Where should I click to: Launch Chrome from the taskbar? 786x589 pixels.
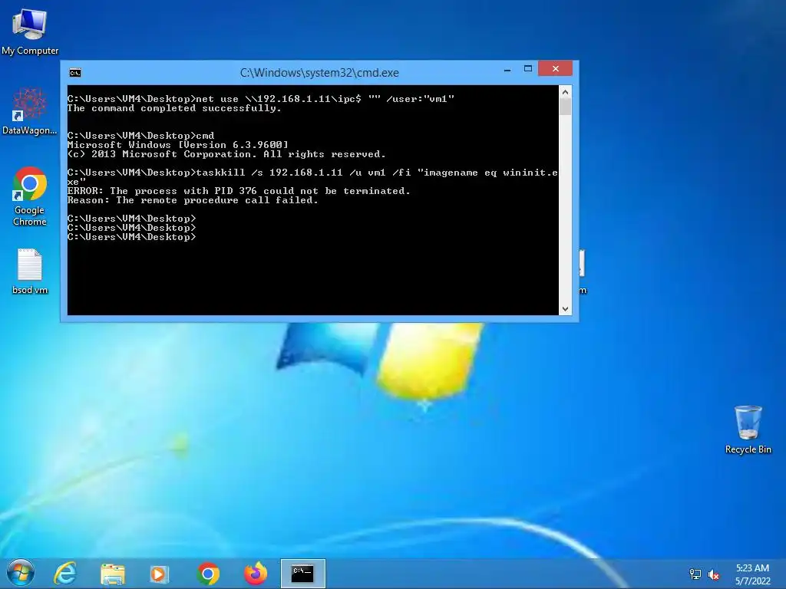pos(208,574)
